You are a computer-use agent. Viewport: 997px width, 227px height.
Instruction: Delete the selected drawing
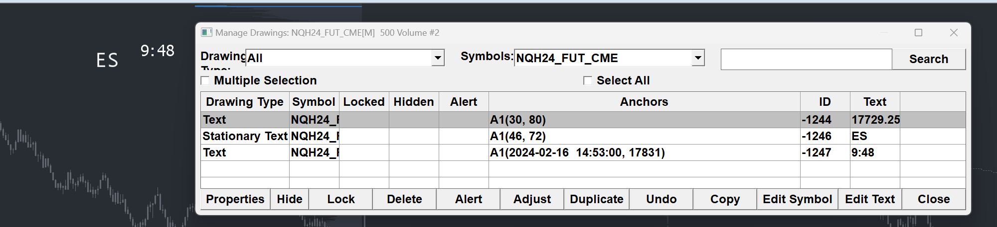click(x=404, y=199)
